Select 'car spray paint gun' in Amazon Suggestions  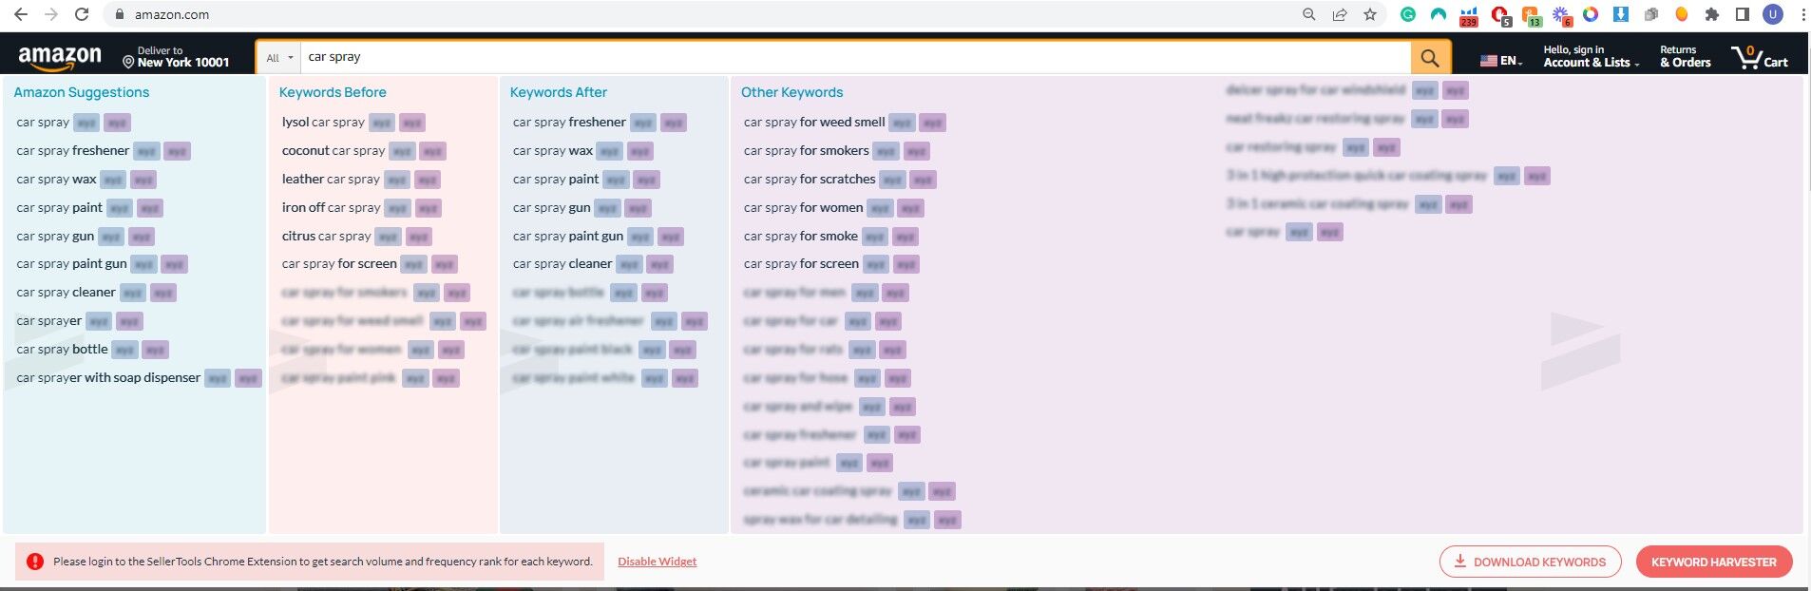coord(71,263)
